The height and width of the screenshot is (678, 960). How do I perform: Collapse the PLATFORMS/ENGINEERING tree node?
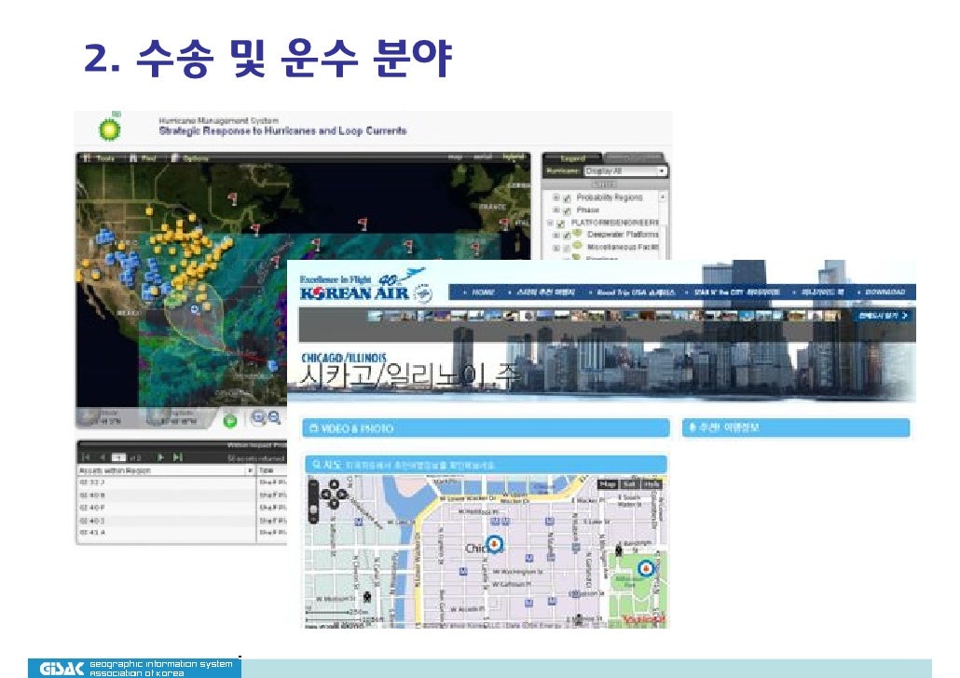pyautogui.click(x=550, y=223)
